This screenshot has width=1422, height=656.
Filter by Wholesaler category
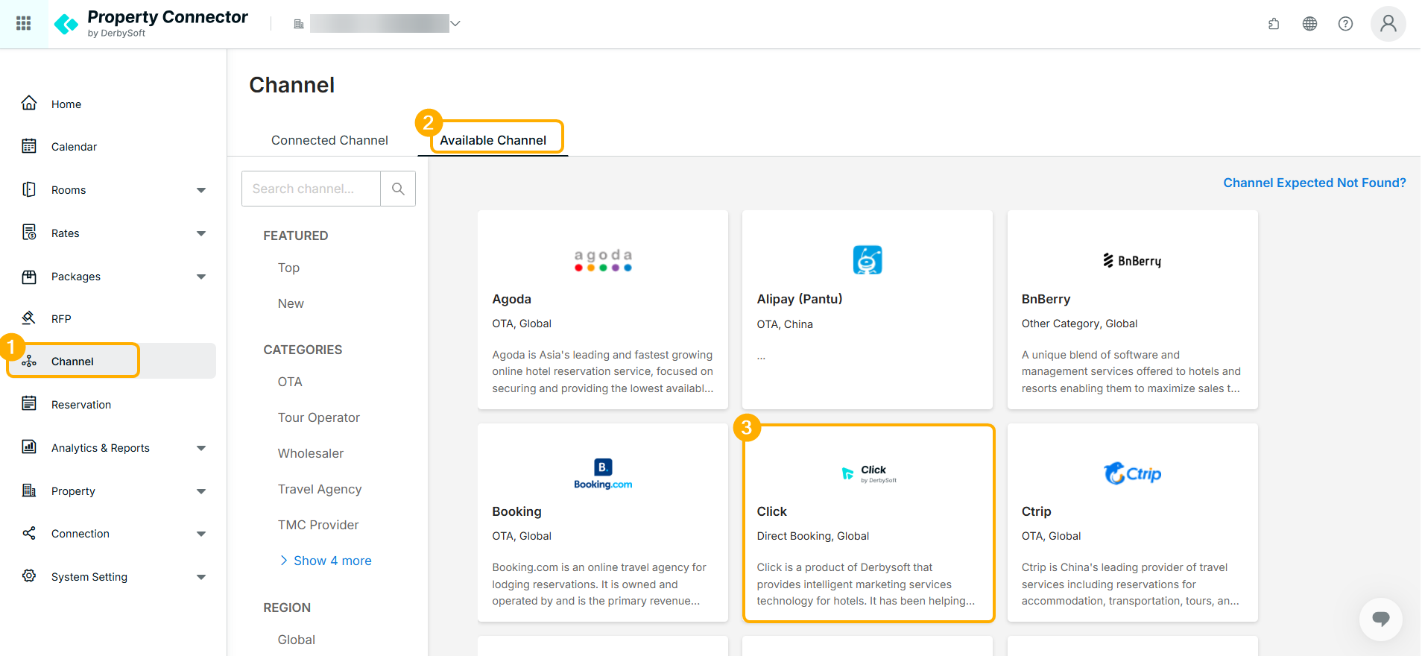click(x=311, y=453)
